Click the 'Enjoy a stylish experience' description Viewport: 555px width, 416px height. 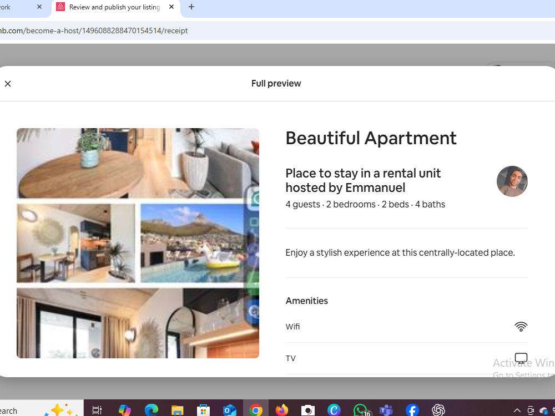click(x=400, y=252)
